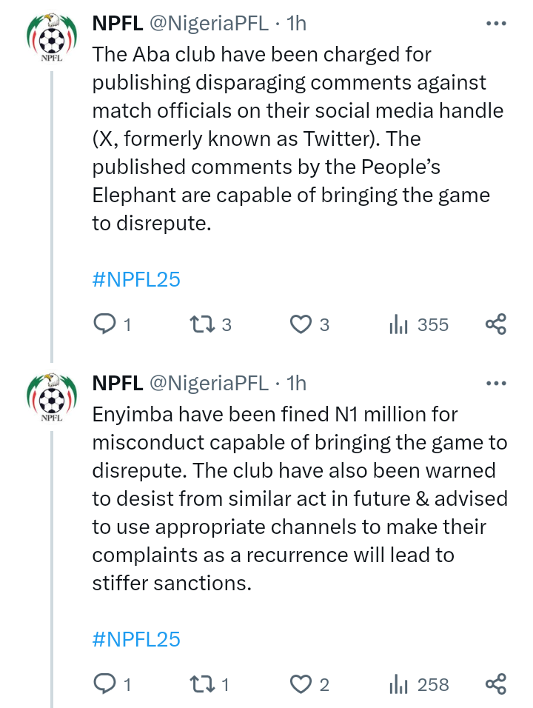
Task: Open more options on first tweet
Action: point(495,24)
